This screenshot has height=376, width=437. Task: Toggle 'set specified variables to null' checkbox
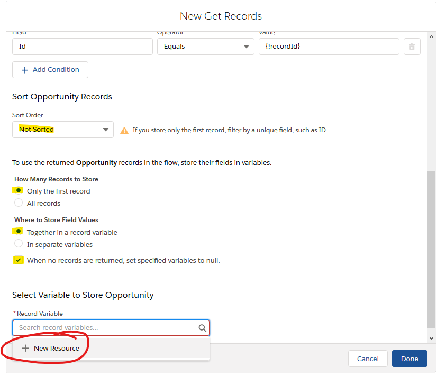(19, 260)
